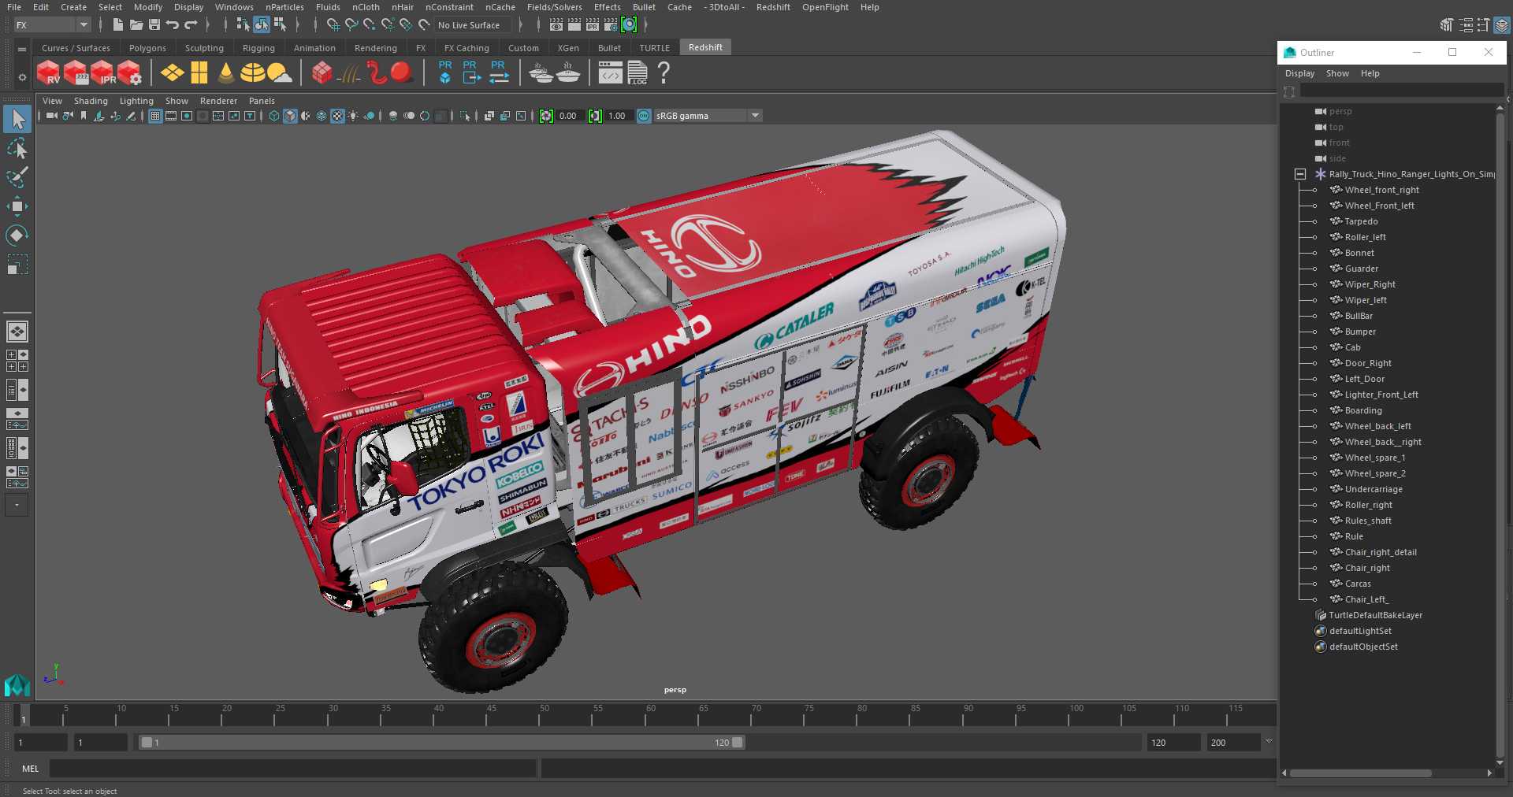Screen dimensions: 1513x797
Task: Open the shelf settings gear menu
Action: (x=22, y=77)
